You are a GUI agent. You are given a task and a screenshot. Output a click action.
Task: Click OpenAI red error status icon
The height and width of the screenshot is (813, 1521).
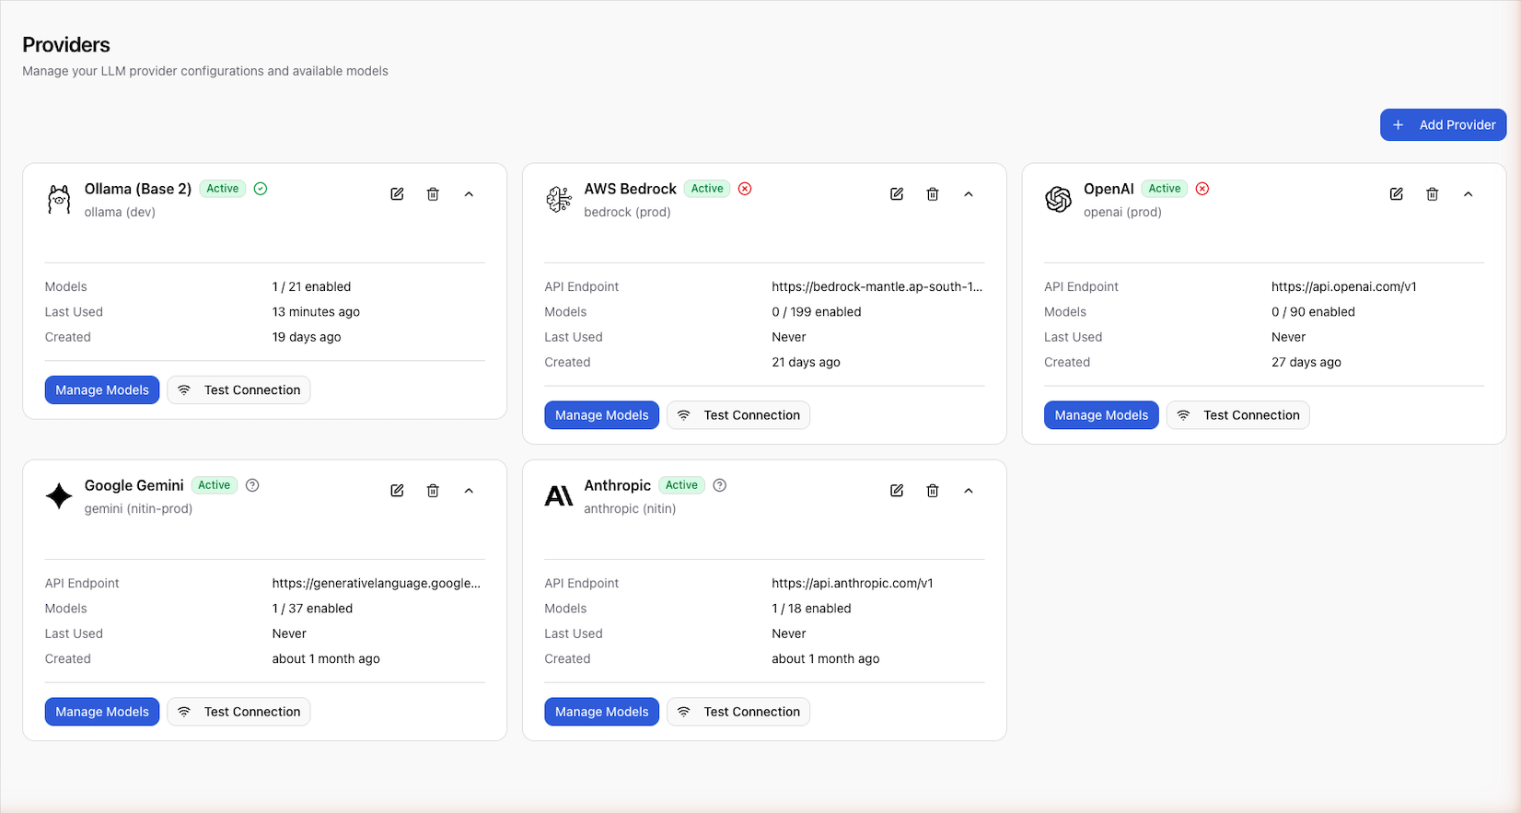tap(1202, 189)
